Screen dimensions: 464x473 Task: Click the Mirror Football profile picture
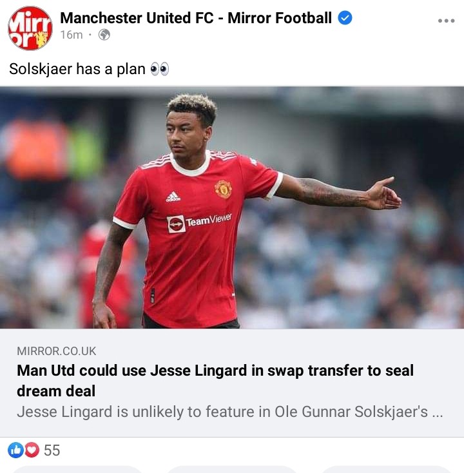point(30,28)
